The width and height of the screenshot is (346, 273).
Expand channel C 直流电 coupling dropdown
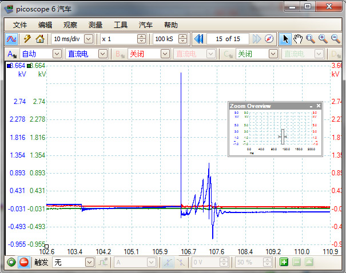click(x=319, y=54)
